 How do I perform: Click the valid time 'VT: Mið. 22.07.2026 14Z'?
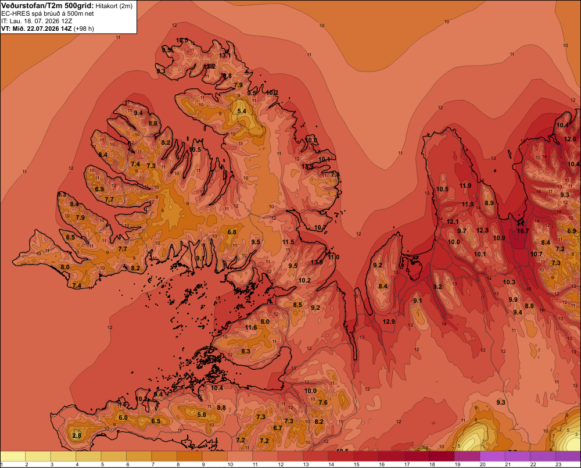click(x=36, y=28)
